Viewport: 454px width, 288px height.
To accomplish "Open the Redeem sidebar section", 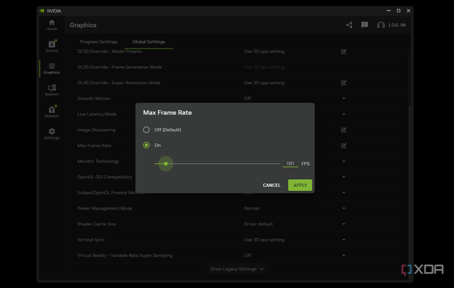I will tap(51, 111).
